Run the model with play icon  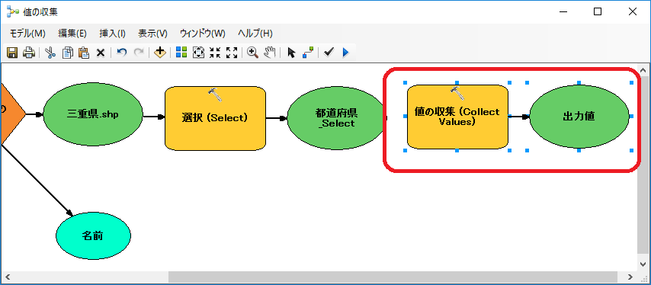[x=345, y=53]
